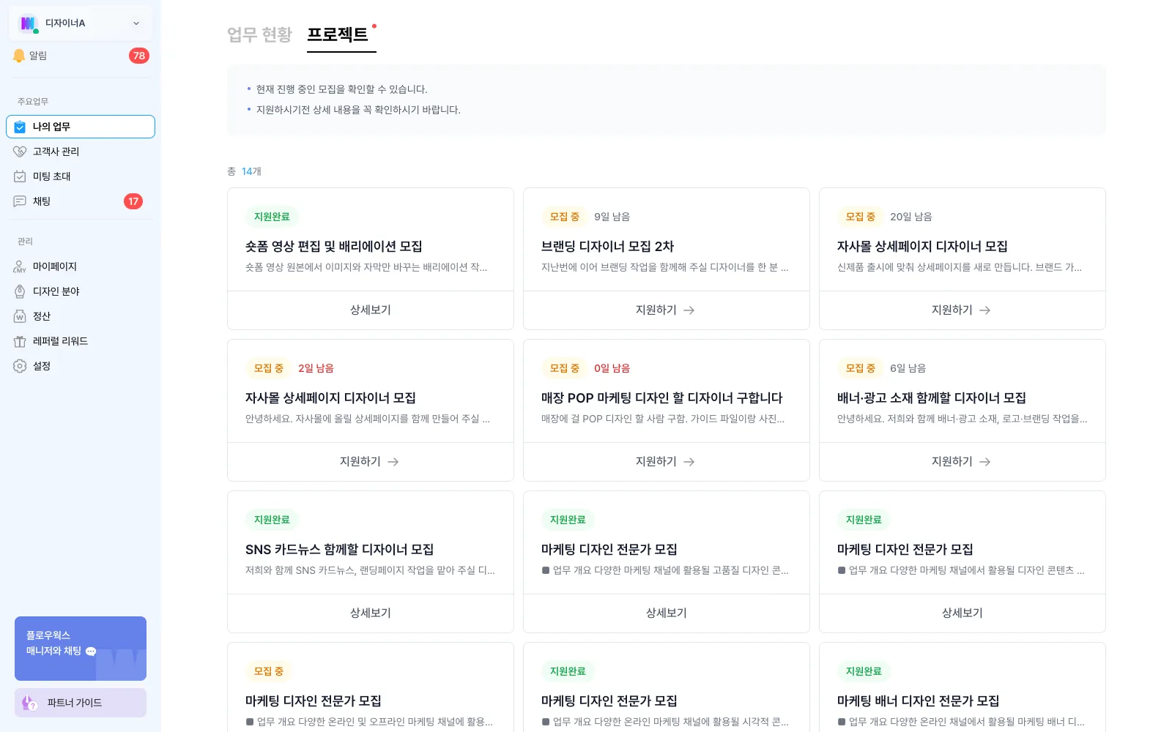The image size is (1172, 732).
Task: Open the 파트너 가이드 button
Action: click(81, 703)
